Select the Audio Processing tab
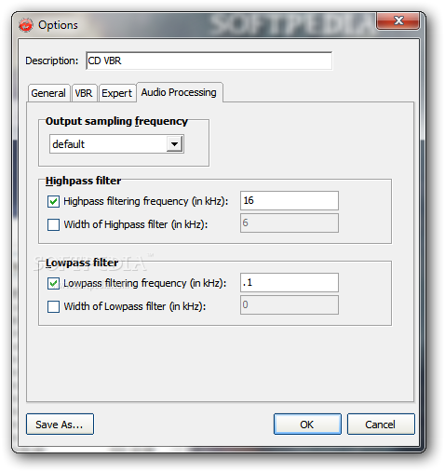Screen dimensions: 445x472 (179, 92)
